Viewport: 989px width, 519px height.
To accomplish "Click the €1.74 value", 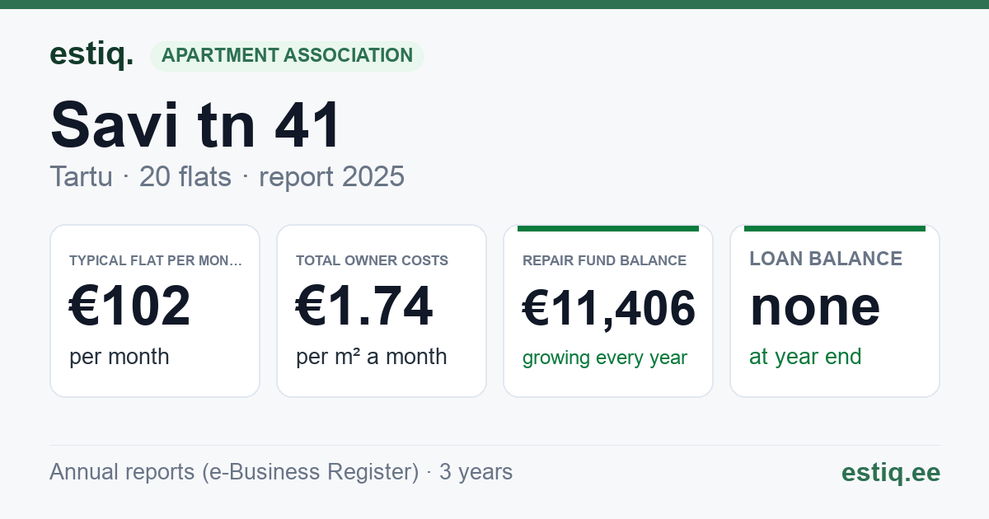I will 364,306.
